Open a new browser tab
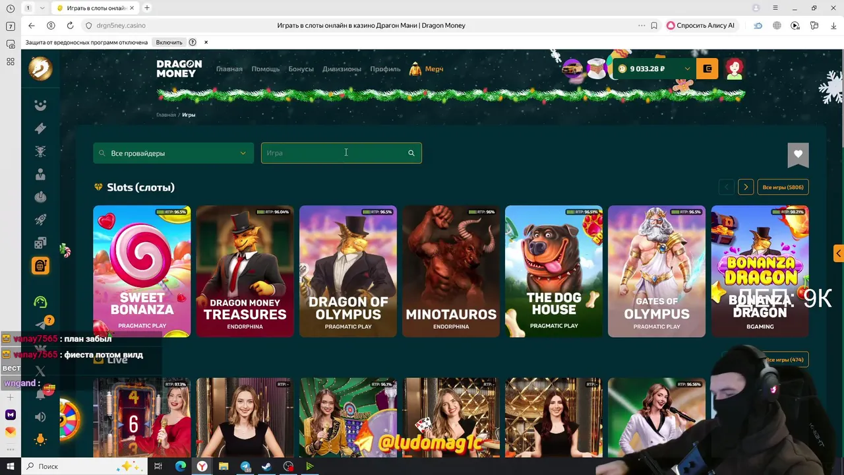This screenshot has height=475, width=844. click(x=147, y=8)
